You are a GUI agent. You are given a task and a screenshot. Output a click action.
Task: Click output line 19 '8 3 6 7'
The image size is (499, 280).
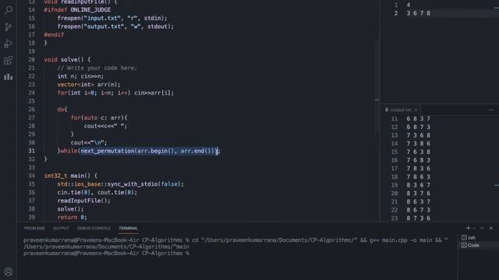click(x=418, y=185)
